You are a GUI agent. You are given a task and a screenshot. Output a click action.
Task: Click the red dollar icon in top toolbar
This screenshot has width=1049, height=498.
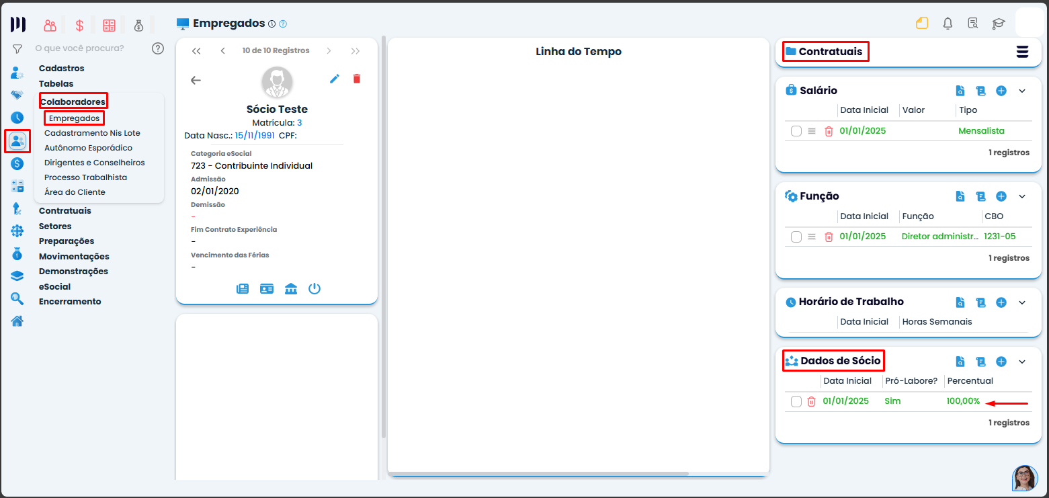(79, 26)
